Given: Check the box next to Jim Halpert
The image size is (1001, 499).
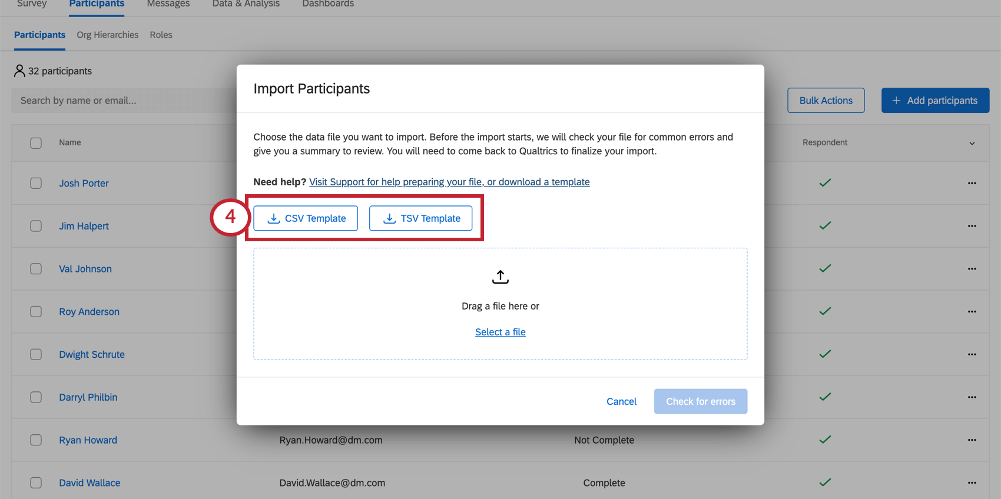Looking at the screenshot, I should (36, 226).
